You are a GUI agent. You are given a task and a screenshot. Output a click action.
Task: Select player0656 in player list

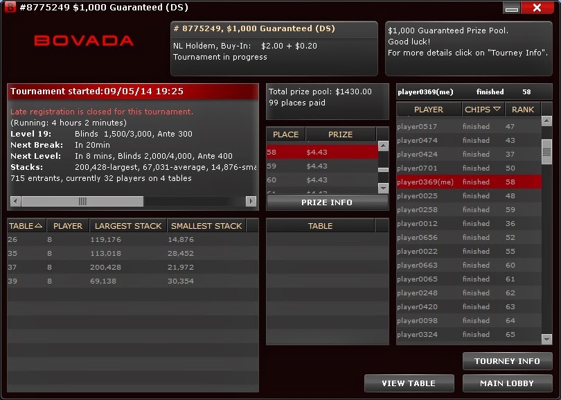[469, 237]
